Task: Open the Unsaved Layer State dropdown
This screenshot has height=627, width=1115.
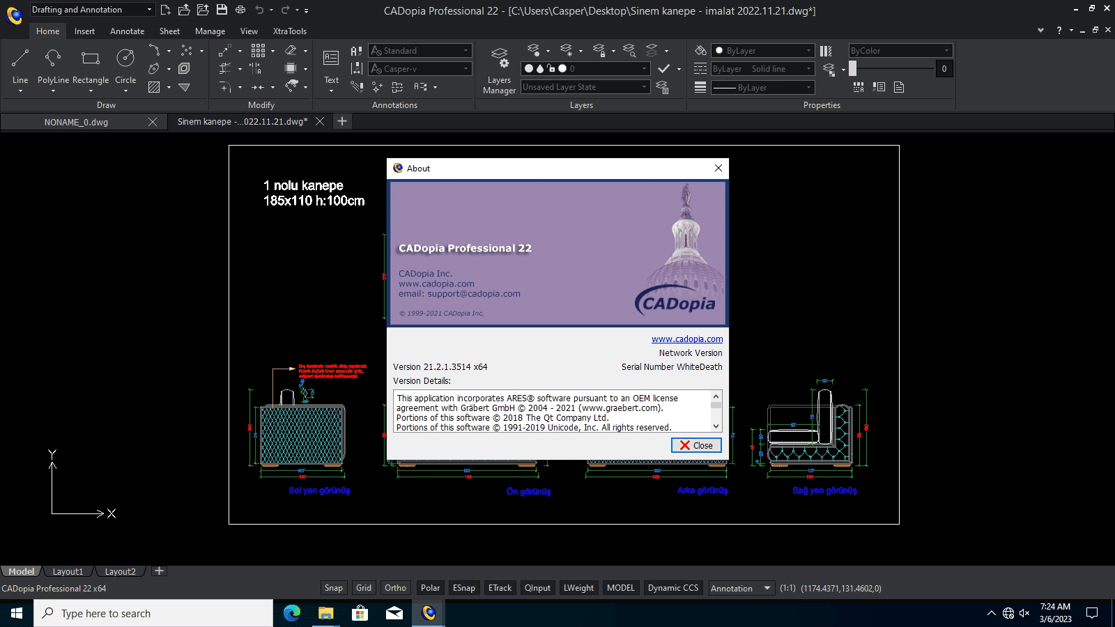Action: tap(585, 87)
